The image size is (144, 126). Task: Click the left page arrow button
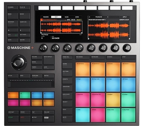13,30
